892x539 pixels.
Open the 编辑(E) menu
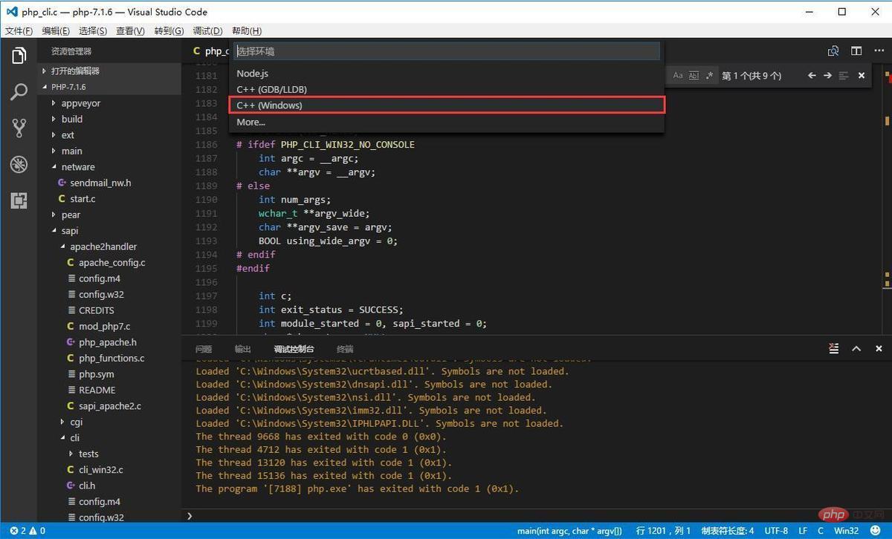[x=56, y=30]
